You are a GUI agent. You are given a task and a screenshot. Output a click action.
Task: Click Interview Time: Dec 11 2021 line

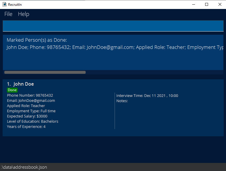point(147,96)
